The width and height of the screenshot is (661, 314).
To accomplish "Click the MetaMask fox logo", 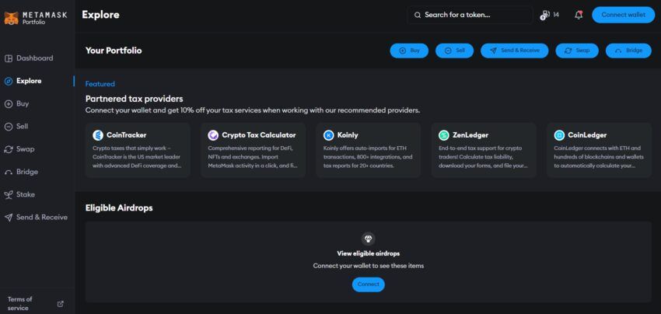I will [x=11, y=16].
